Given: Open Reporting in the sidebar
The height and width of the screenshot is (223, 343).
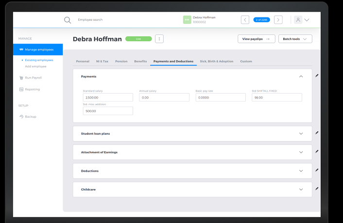Looking at the screenshot, I should 32,89.
